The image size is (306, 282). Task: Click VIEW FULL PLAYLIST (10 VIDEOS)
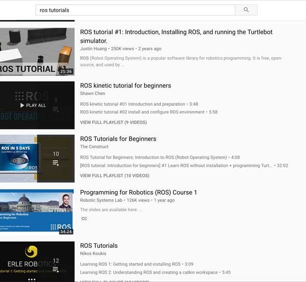pos(115,175)
